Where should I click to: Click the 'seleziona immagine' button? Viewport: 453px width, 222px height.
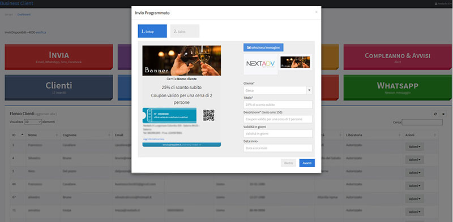[263, 47]
